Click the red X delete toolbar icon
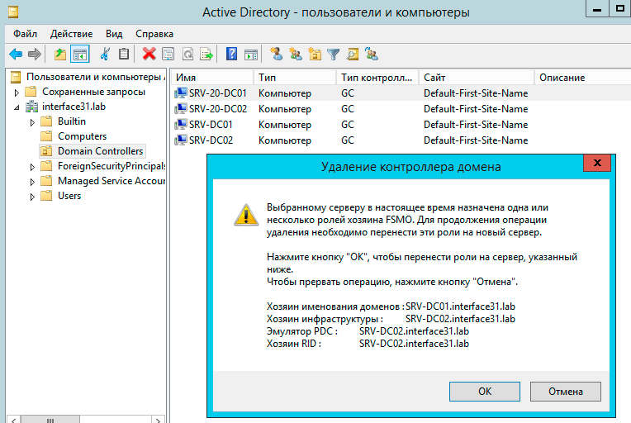Screen dimensions: 631x423 pos(149,55)
